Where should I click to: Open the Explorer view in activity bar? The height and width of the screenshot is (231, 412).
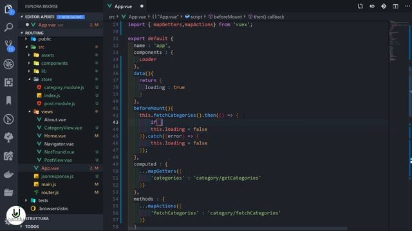point(8,10)
